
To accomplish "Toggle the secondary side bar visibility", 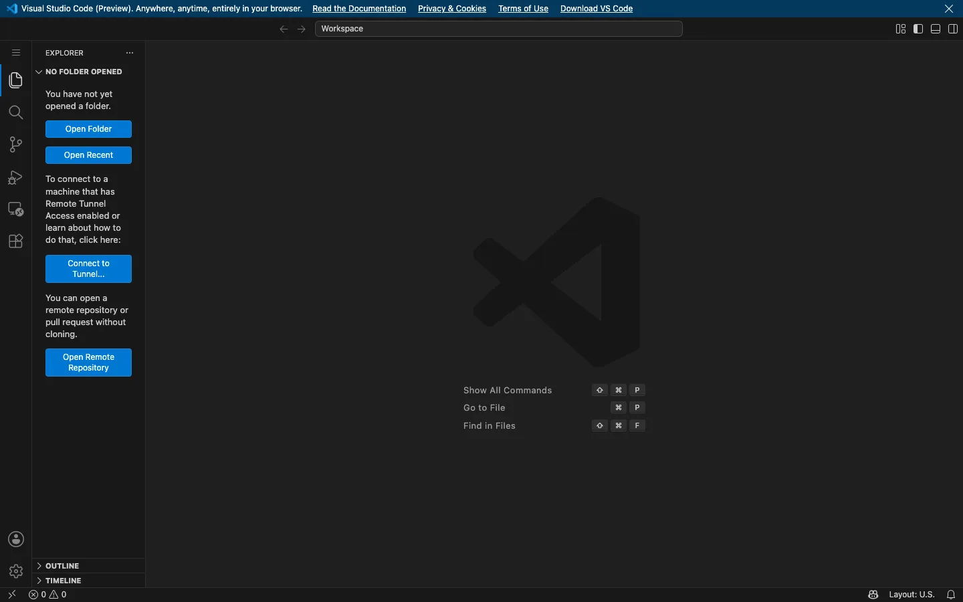I will pos(954,29).
